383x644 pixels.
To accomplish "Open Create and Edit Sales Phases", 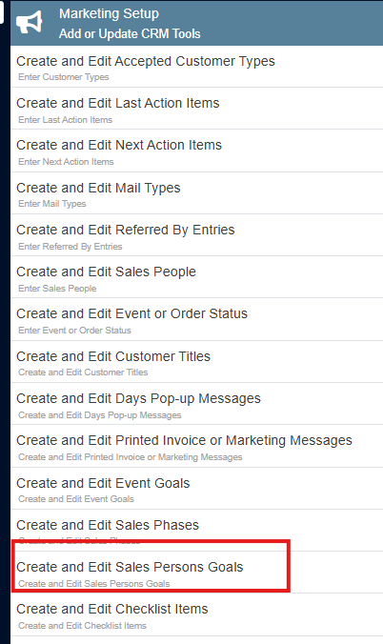I will (x=196, y=531).
